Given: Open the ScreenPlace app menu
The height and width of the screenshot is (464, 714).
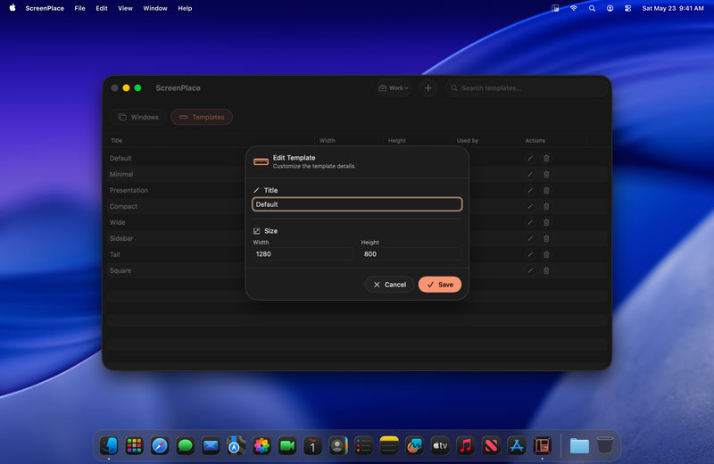Looking at the screenshot, I should tap(45, 8).
